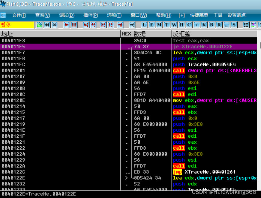Open the 文件(F) menu

coord(19,15)
